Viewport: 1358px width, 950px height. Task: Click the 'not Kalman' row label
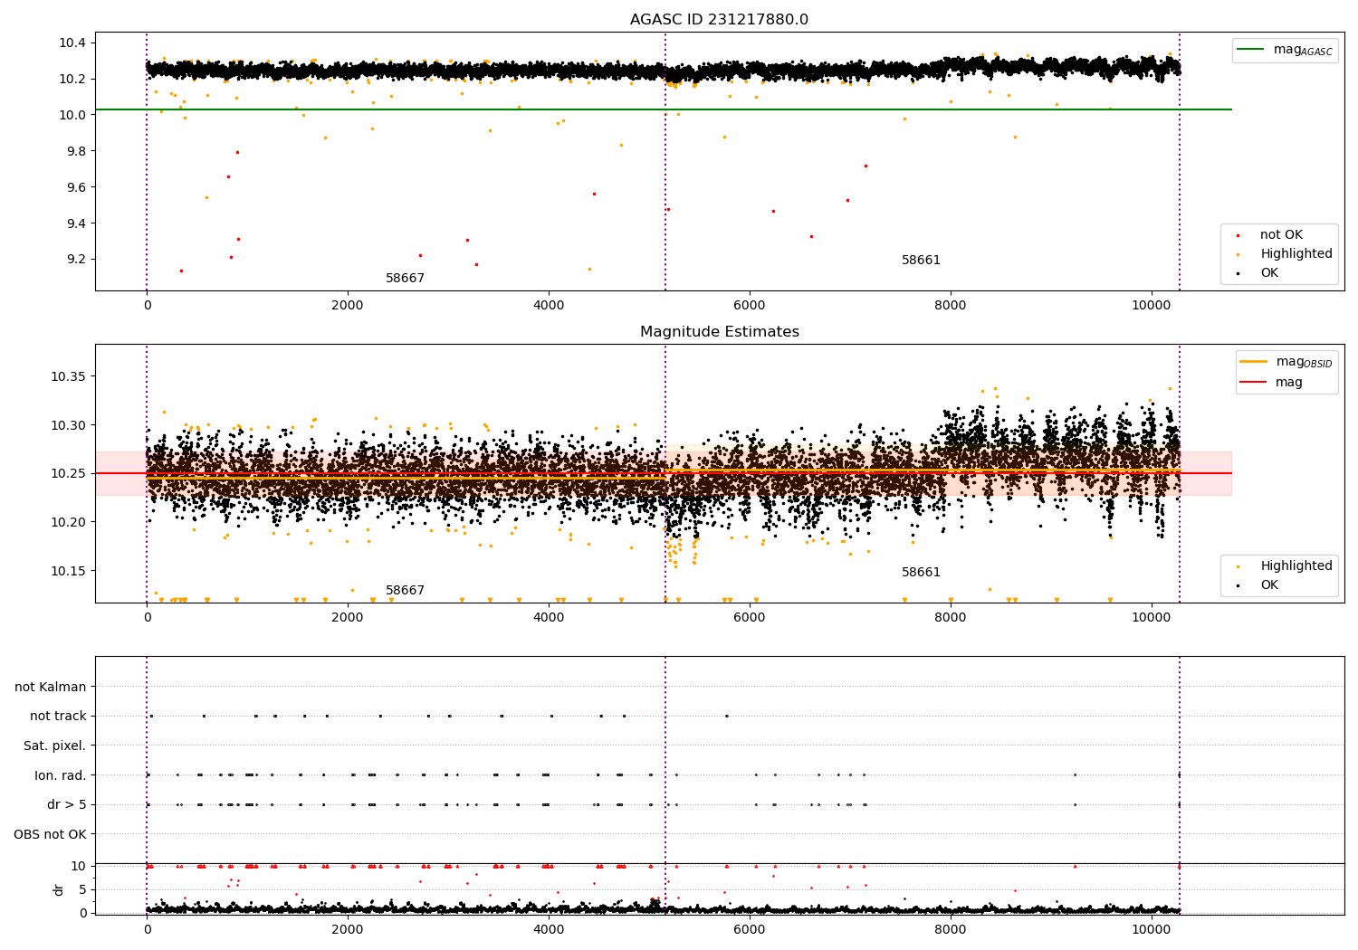[51, 688]
